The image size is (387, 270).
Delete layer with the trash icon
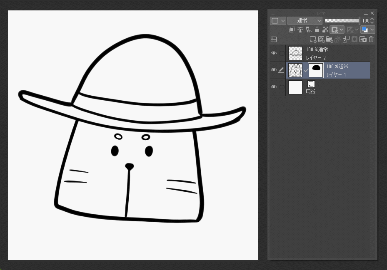pyautogui.click(x=371, y=40)
